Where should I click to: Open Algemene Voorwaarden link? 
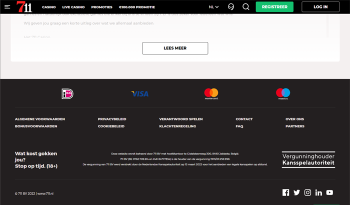pos(40,119)
